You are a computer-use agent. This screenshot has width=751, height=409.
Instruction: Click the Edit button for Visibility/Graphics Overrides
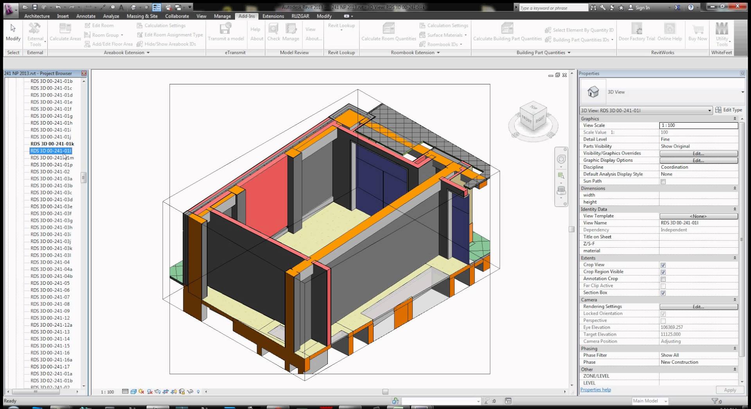(699, 153)
